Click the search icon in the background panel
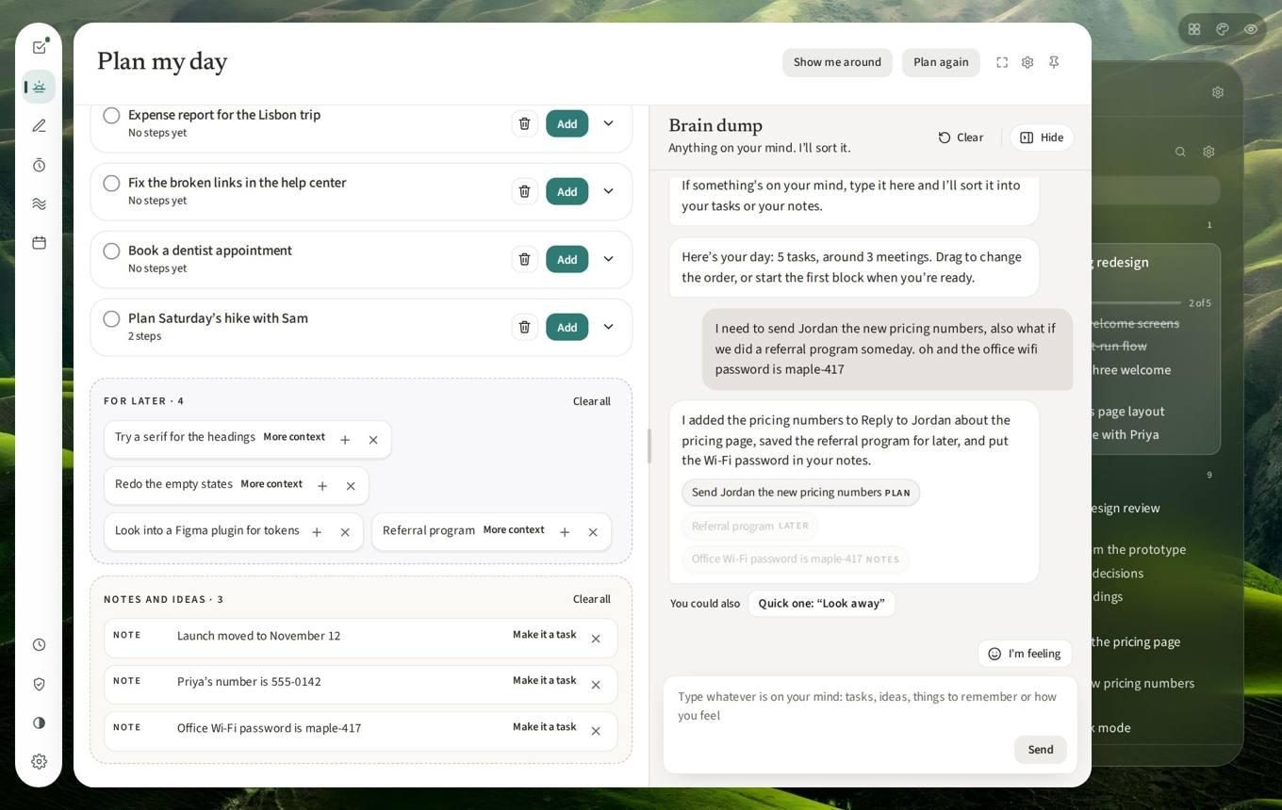1282x810 pixels. [1180, 152]
